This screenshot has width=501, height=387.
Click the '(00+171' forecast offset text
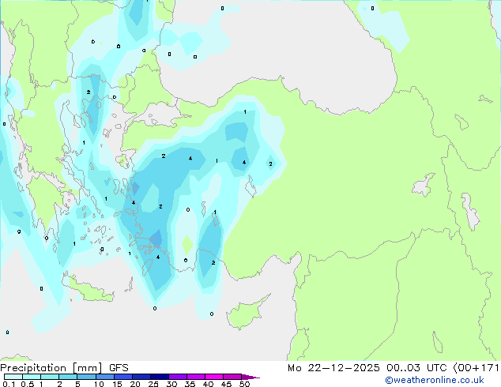click(x=477, y=368)
